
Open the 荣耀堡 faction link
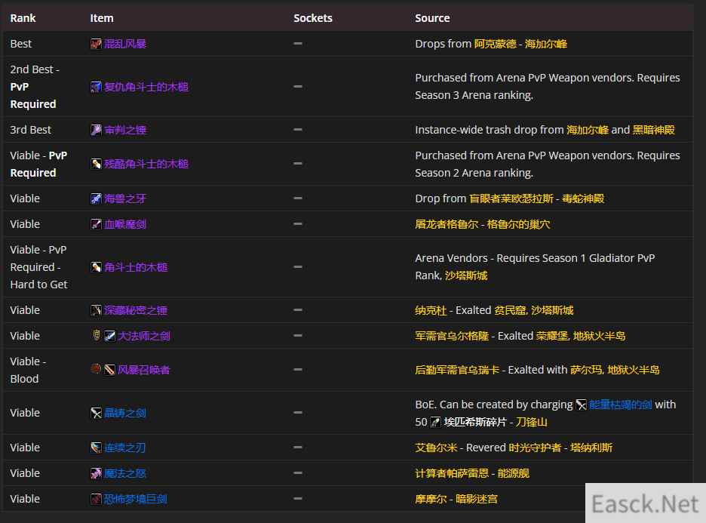552,336
